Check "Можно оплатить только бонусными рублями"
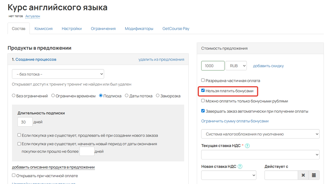 [203, 101]
